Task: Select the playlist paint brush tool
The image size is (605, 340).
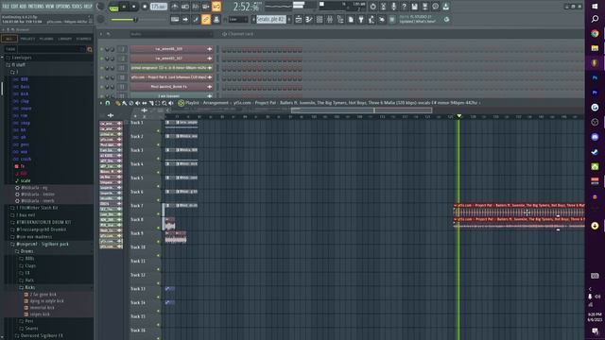Action: pos(124,103)
